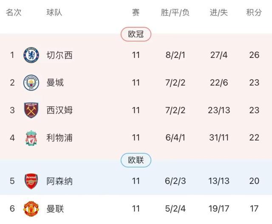Open the Manchester United crest icon
Screen dimensions: 272x224
click(31, 209)
